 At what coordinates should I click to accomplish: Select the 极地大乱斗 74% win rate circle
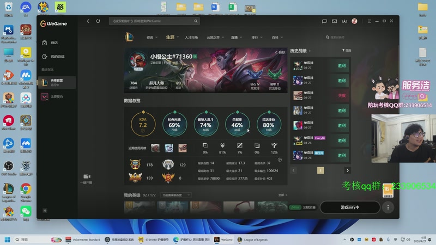coord(206,124)
